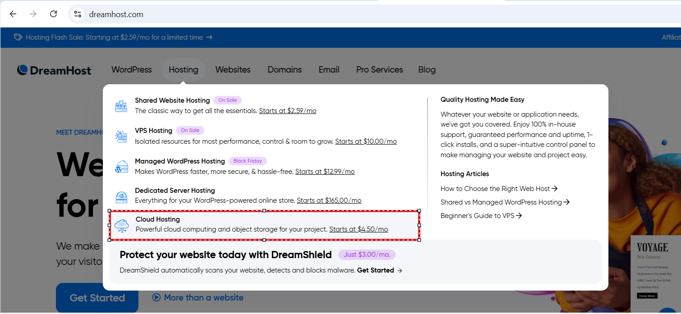Reload the page with refresh icon
The image size is (681, 314).
pos(53,14)
